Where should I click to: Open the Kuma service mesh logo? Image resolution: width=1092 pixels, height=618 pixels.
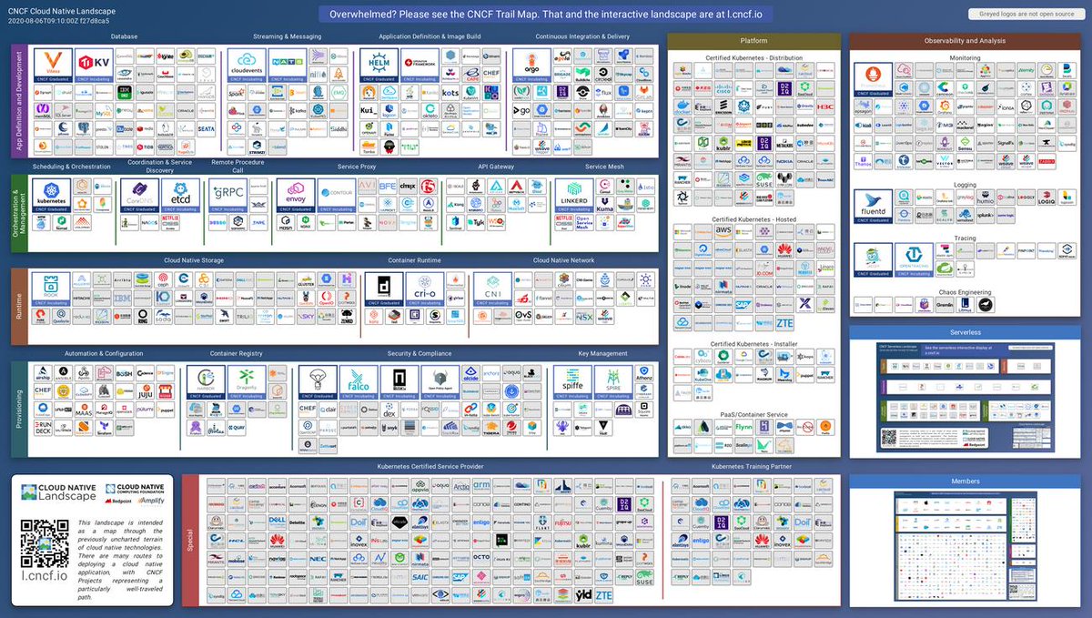pos(605,204)
